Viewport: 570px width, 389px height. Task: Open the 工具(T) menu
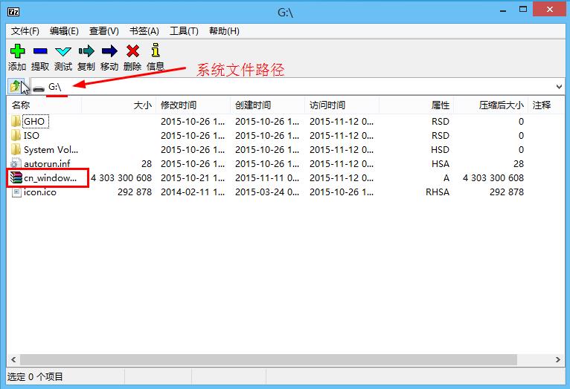coord(184,31)
